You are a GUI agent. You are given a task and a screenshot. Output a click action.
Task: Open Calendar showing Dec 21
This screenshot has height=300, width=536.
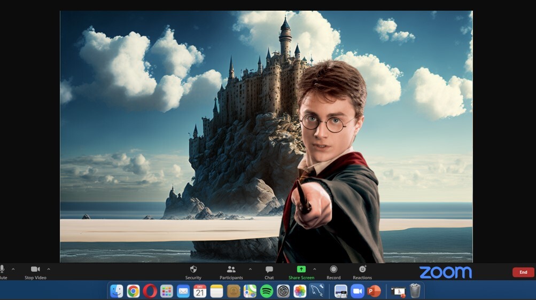click(x=200, y=291)
